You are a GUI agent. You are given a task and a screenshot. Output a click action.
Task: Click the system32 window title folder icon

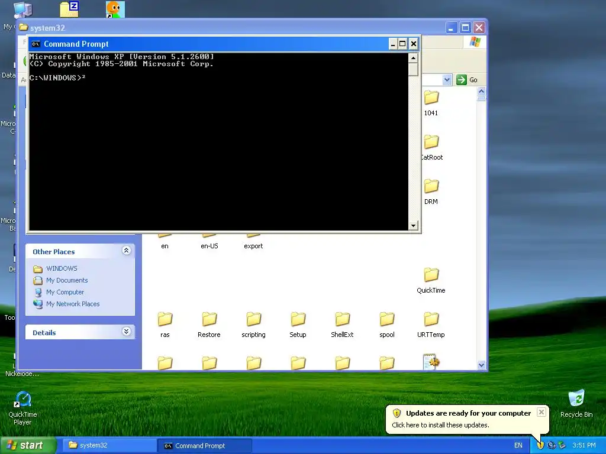coord(24,27)
